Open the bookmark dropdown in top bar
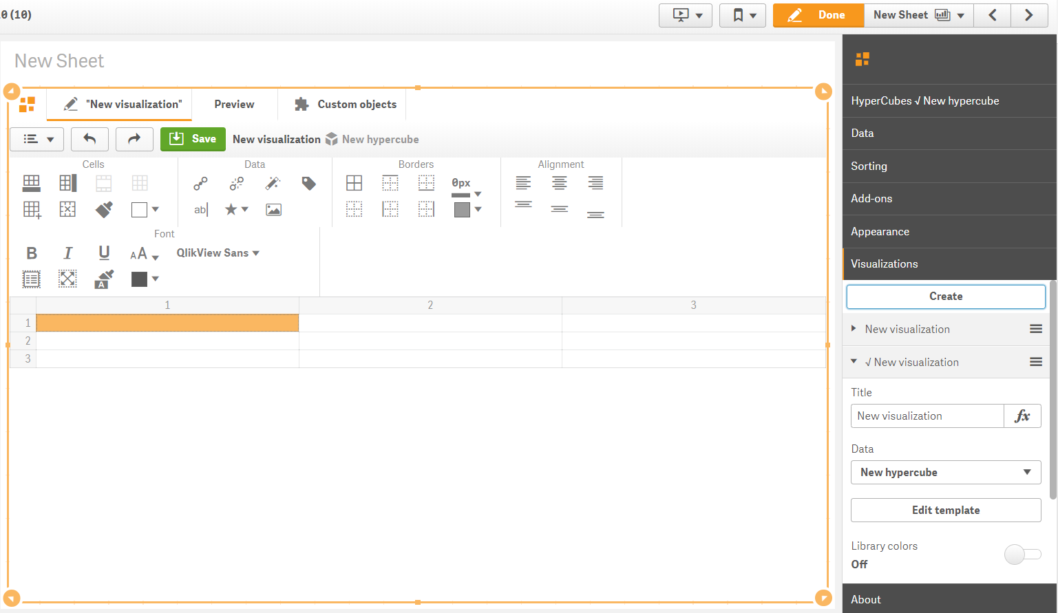The image size is (1058, 613). [743, 15]
